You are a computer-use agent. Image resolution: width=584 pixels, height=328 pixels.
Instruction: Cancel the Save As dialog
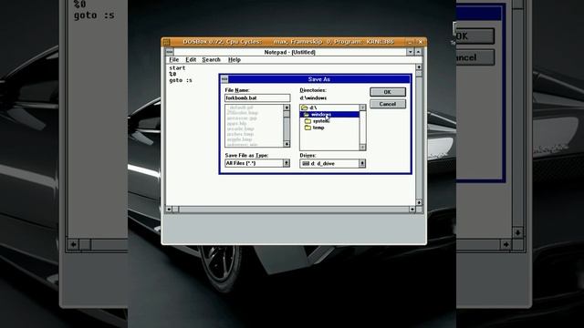[x=387, y=104]
